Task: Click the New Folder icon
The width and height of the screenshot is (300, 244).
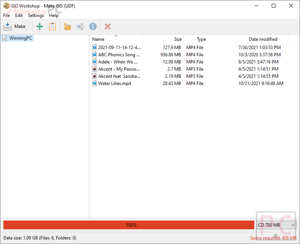Action: [67, 26]
